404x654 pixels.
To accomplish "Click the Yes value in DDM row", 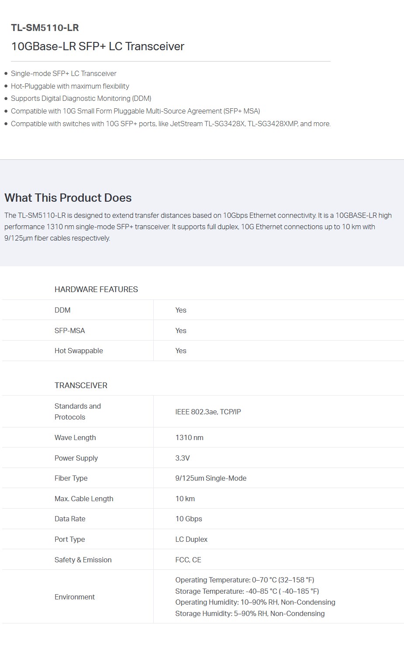I will point(181,310).
